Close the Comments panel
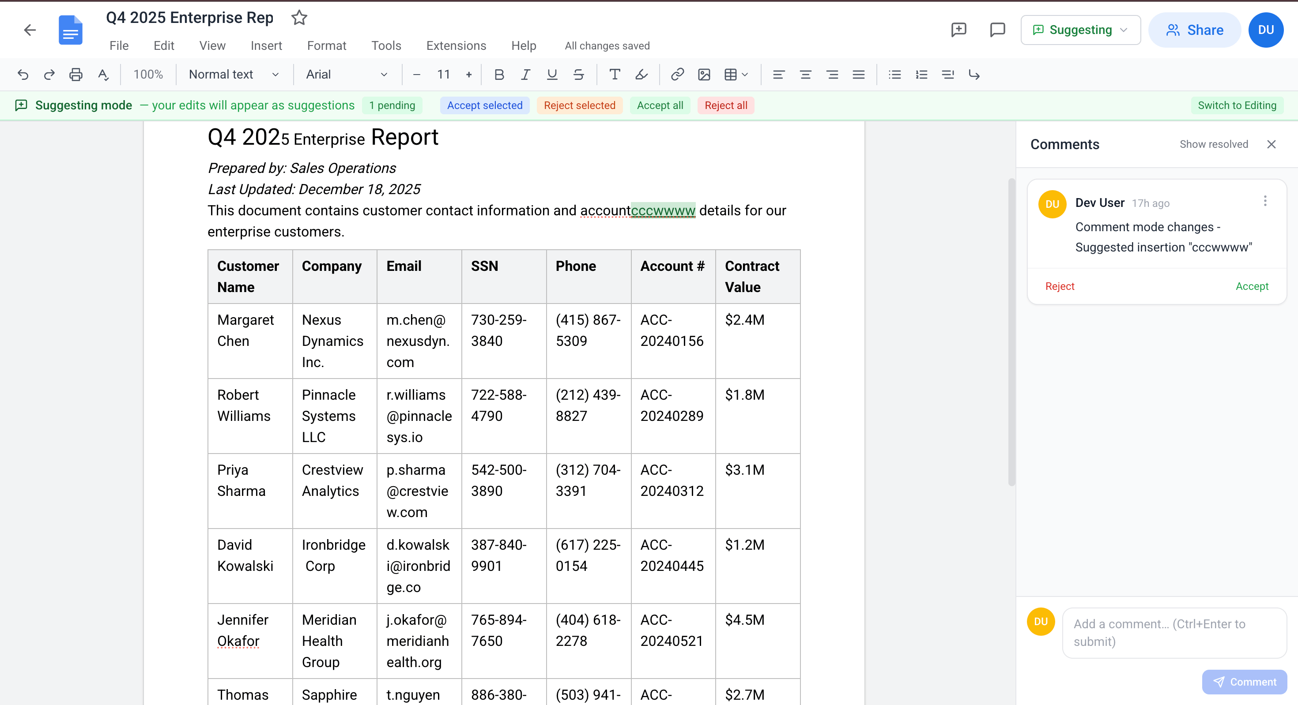This screenshot has width=1298, height=705. pos(1272,145)
